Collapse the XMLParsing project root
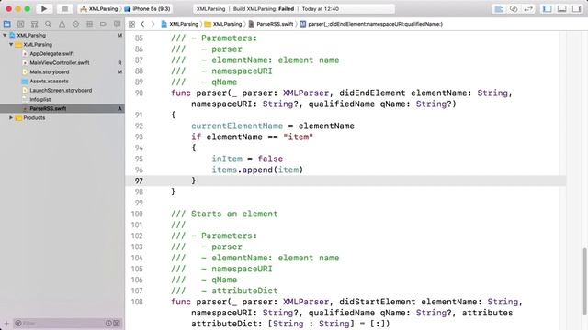This screenshot has width=588, height=330. (x=5, y=35)
